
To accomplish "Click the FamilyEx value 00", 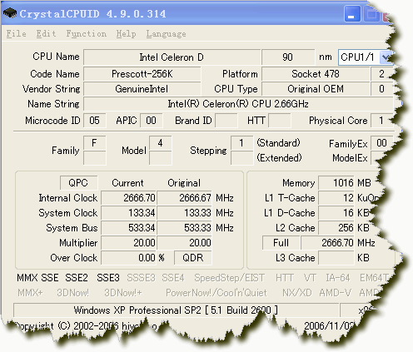I will point(381,143).
